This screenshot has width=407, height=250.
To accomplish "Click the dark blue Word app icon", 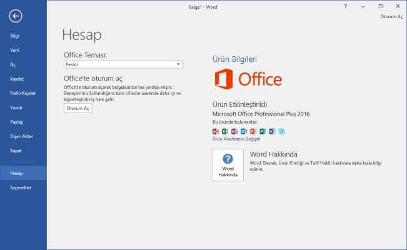I will click(272, 131).
